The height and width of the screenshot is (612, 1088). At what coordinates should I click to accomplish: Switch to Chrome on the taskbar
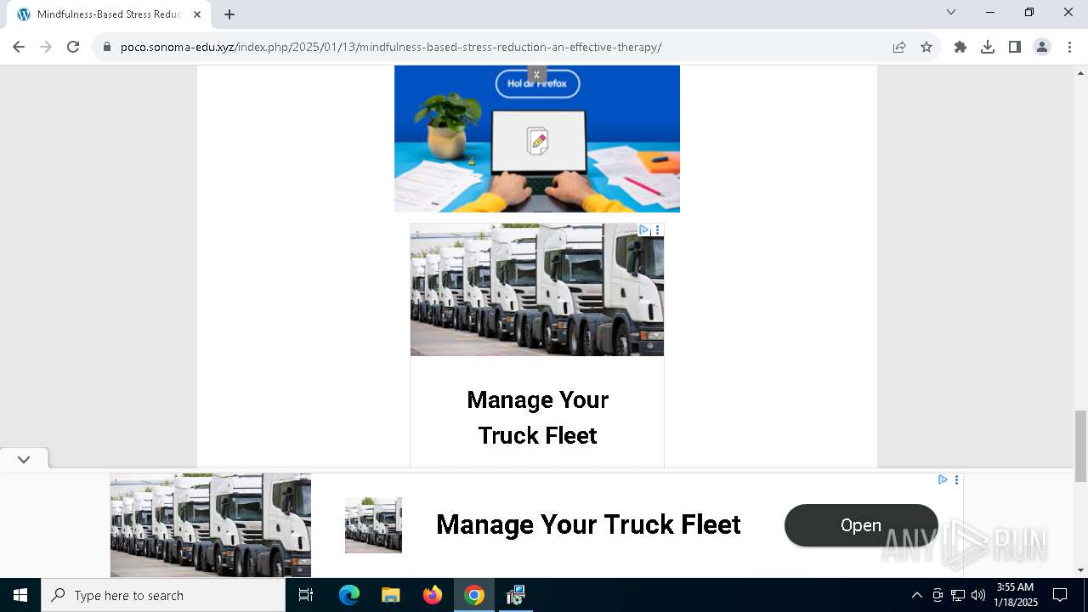[x=474, y=595]
